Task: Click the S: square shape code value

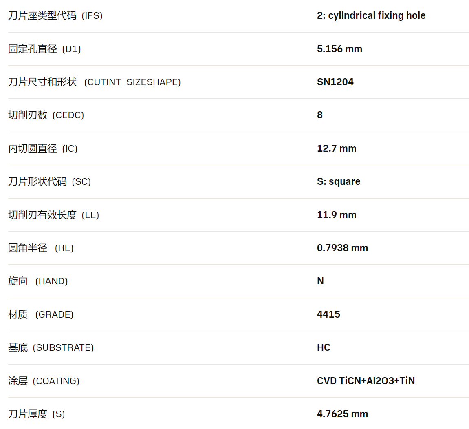Action: [x=339, y=181]
